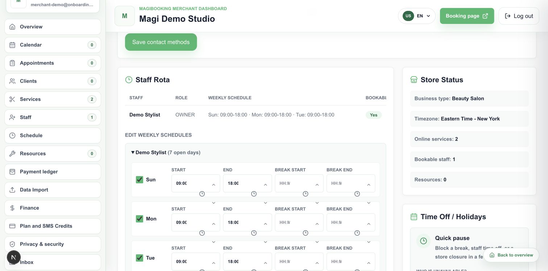The image size is (548, 271).
Task: Collapse the Demo Stylist weekly schedule
Action: 166,153
